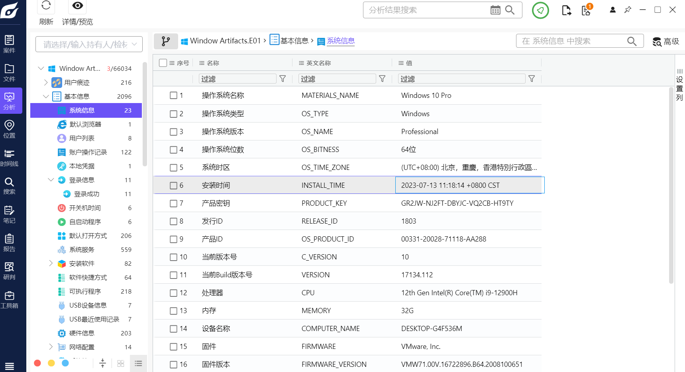Expand the 用户痕迹 tree node

coord(45,82)
